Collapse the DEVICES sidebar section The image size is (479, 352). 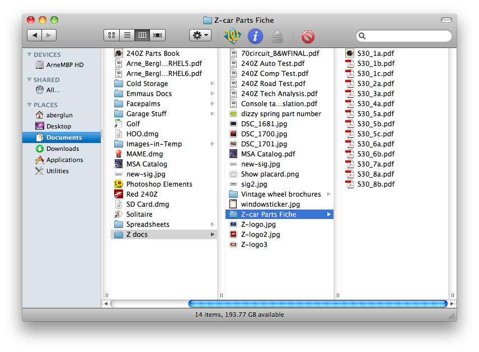pyautogui.click(x=29, y=55)
